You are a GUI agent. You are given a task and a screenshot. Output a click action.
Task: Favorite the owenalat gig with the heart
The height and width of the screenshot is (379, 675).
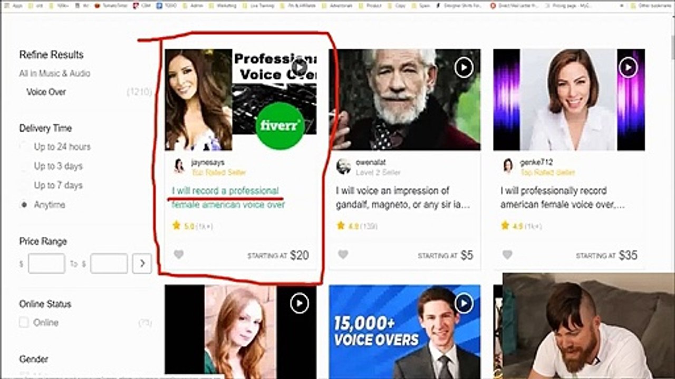point(343,255)
